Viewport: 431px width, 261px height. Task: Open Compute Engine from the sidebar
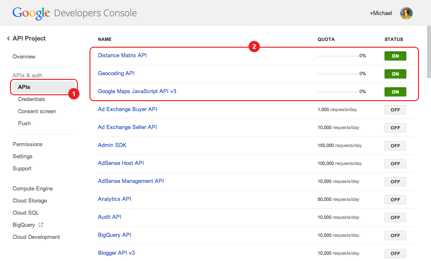(33, 189)
